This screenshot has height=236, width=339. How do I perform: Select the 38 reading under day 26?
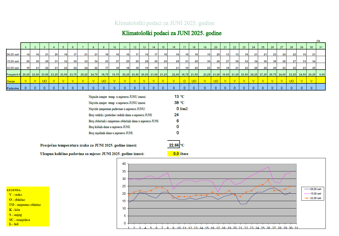(273, 61)
